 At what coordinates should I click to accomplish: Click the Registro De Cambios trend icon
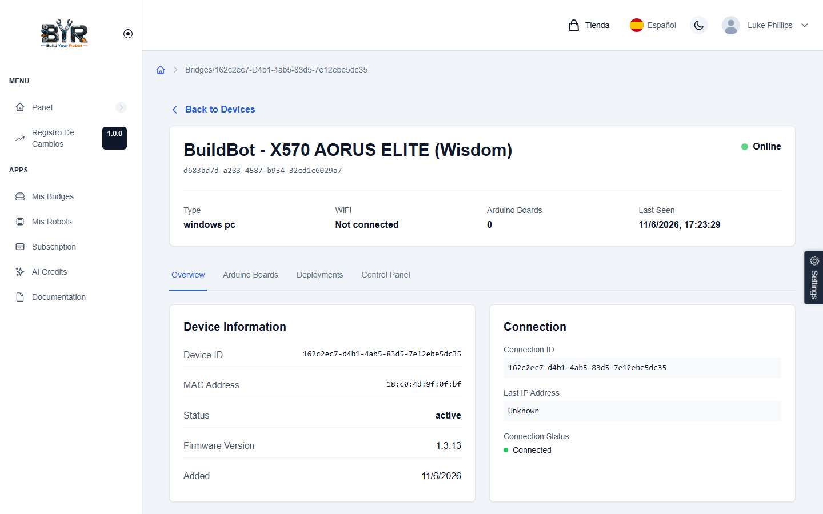(20, 138)
